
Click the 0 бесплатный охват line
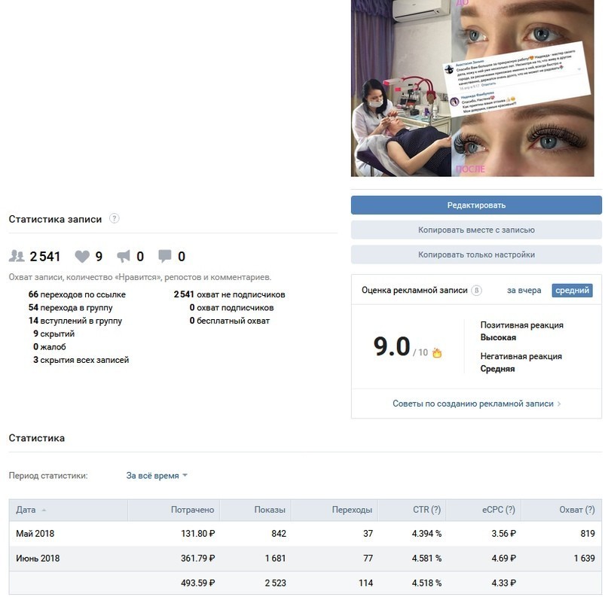point(229,321)
